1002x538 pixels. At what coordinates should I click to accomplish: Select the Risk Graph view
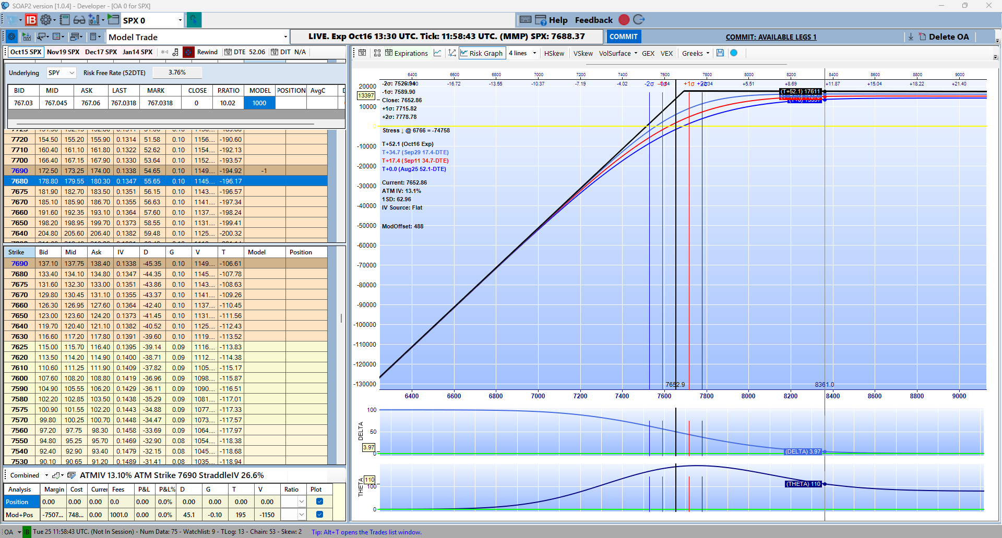(482, 53)
